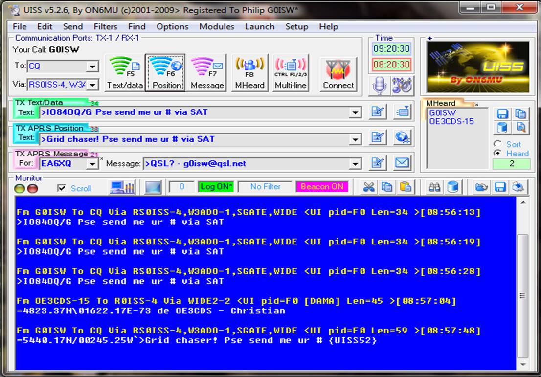Expand the To: CQ dropdown

[92, 66]
